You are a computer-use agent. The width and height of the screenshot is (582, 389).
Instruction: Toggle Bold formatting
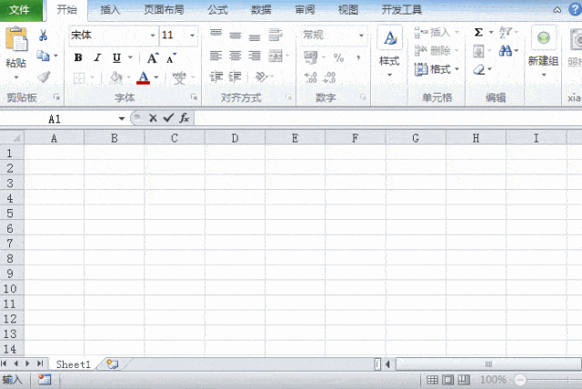pyautogui.click(x=78, y=58)
